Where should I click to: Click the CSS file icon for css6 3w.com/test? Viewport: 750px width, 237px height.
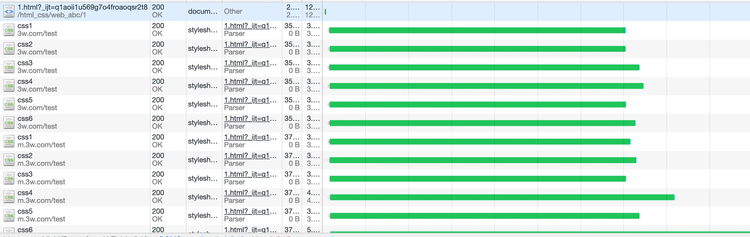pyautogui.click(x=9, y=123)
